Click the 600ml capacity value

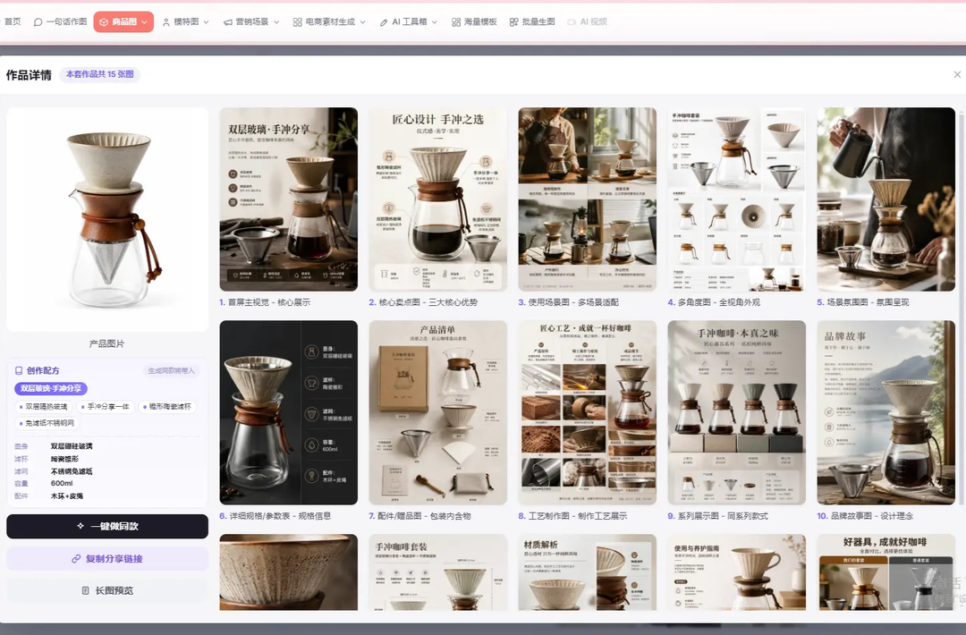(x=62, y=484)
